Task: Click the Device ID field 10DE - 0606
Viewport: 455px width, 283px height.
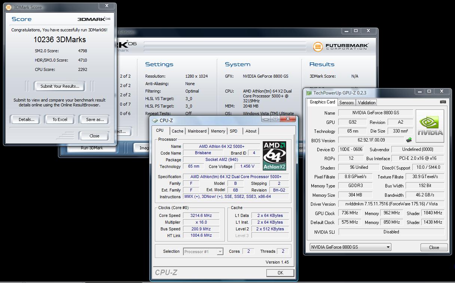Action: 351,149
